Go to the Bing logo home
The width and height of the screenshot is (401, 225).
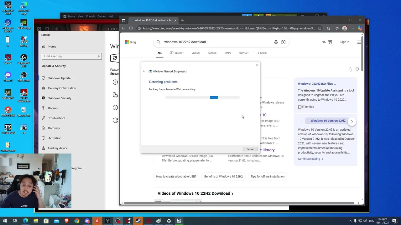(x=130, y=42)
